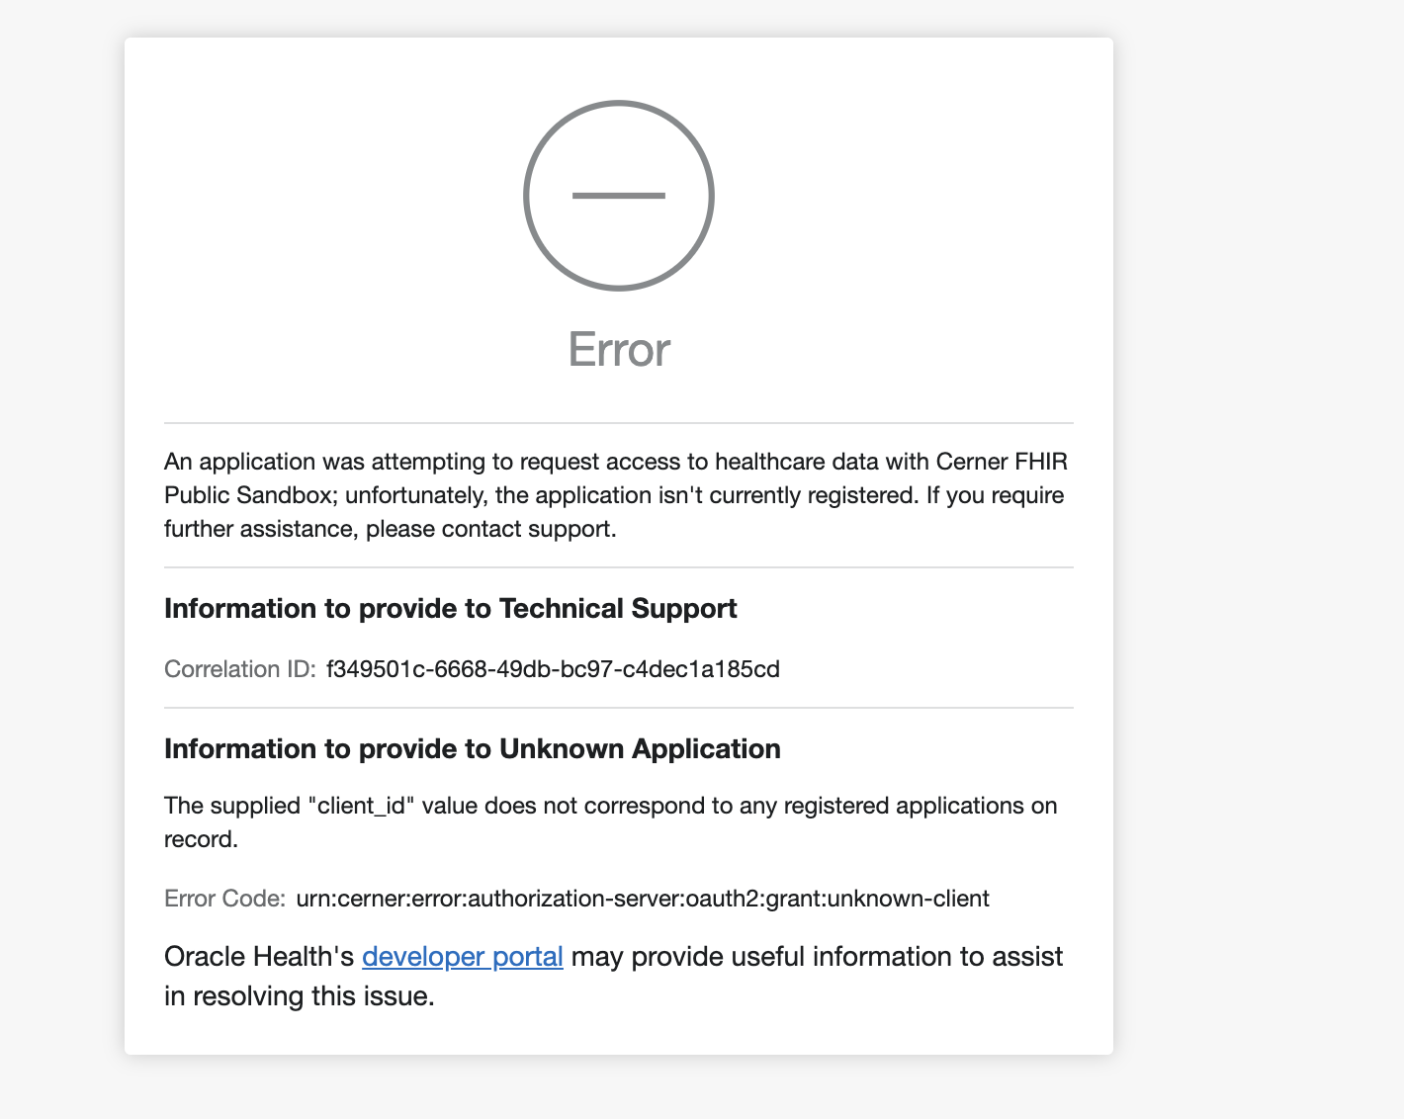This screenshot has width=1404, height=1119.
Task: Click the "registered applications on" text
Action: pyautogui.click(x=920, y=806)
